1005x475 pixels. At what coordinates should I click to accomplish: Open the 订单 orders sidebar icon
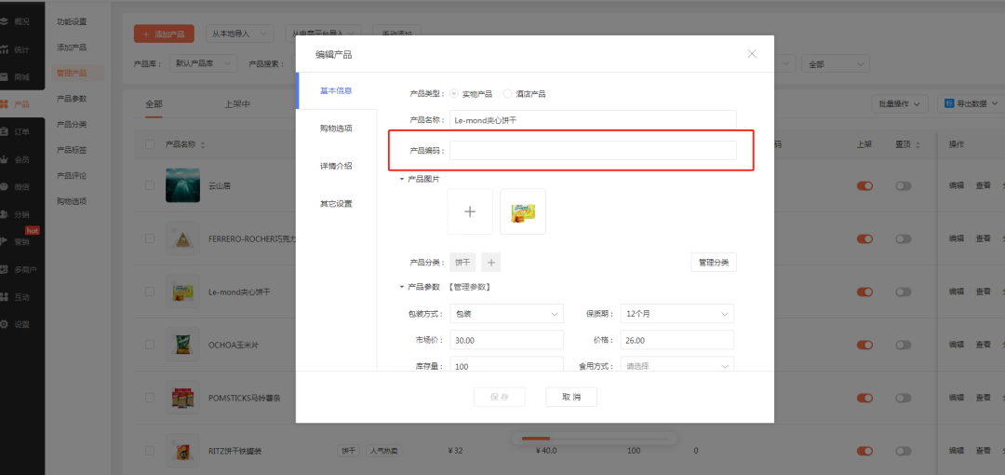pyautogui.click(x=5, y=131)
